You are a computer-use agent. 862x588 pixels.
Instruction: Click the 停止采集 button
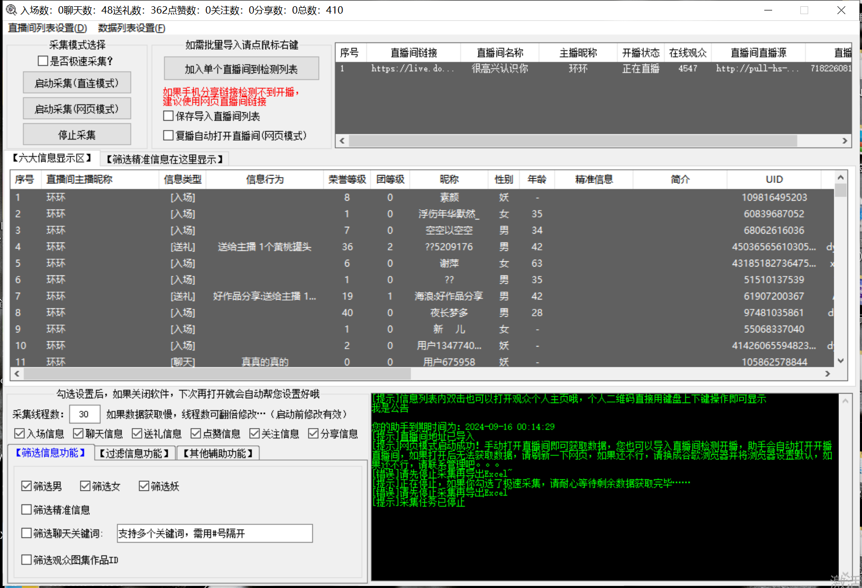(77, 134)
